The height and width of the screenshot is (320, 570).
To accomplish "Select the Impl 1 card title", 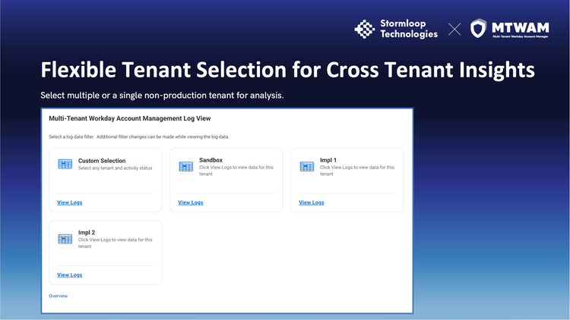I will [x=328, y=160].
